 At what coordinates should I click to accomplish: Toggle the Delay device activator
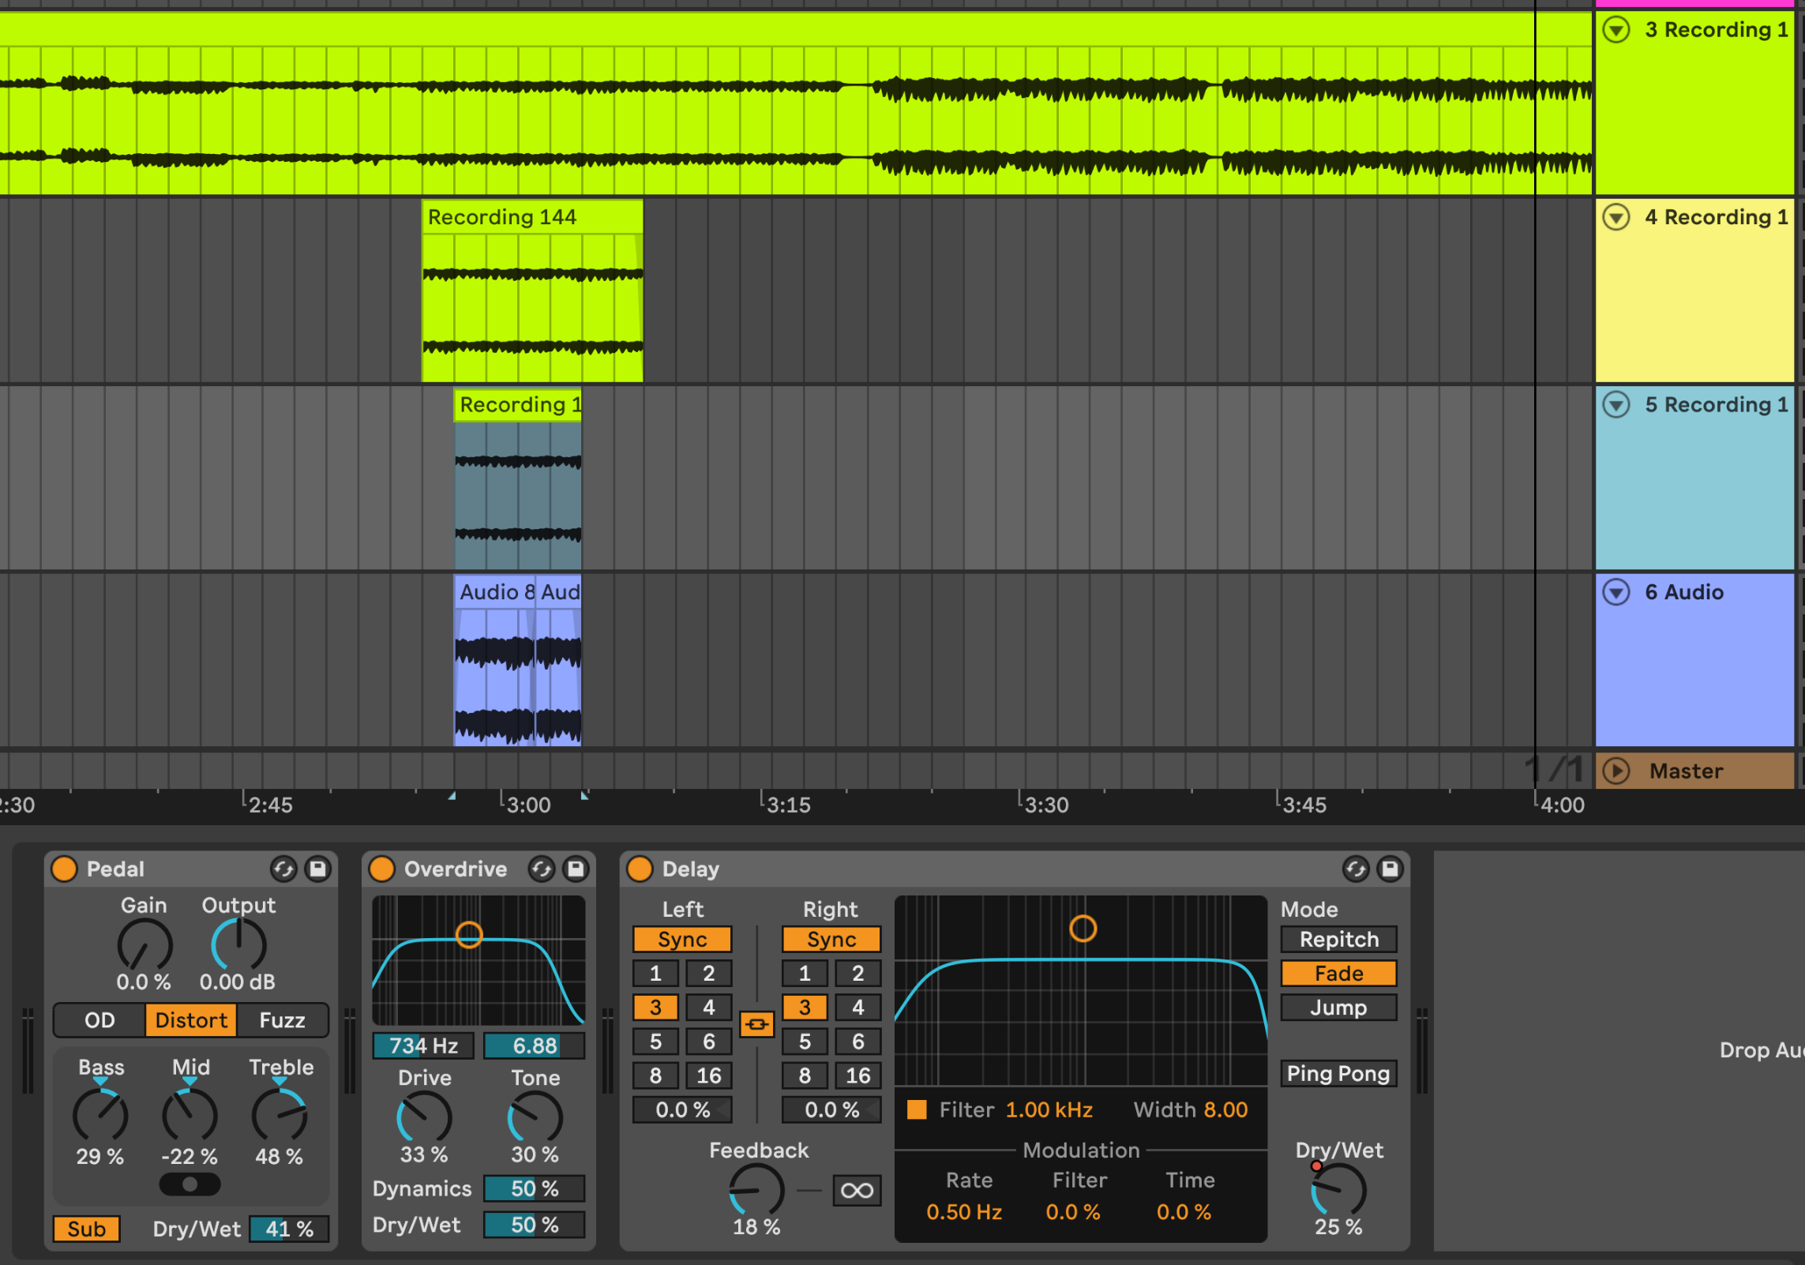pos(640,869)
